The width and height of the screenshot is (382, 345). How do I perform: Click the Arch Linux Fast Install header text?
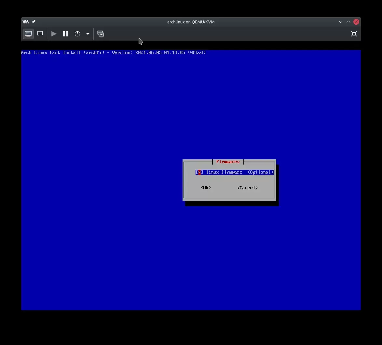click(113, 52)
